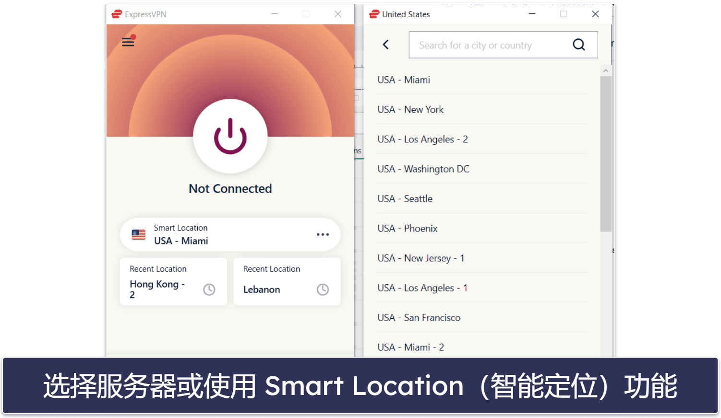Select USA - New York server

481,110
